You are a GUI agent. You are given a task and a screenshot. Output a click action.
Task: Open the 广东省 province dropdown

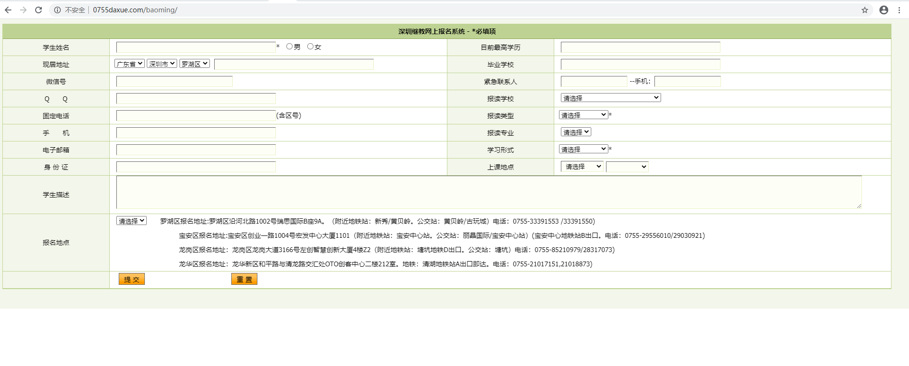(129, 64)
